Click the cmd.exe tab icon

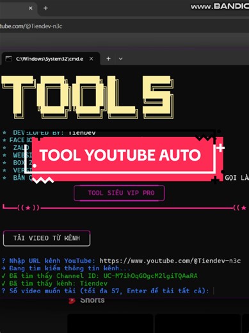click(9, 59)
